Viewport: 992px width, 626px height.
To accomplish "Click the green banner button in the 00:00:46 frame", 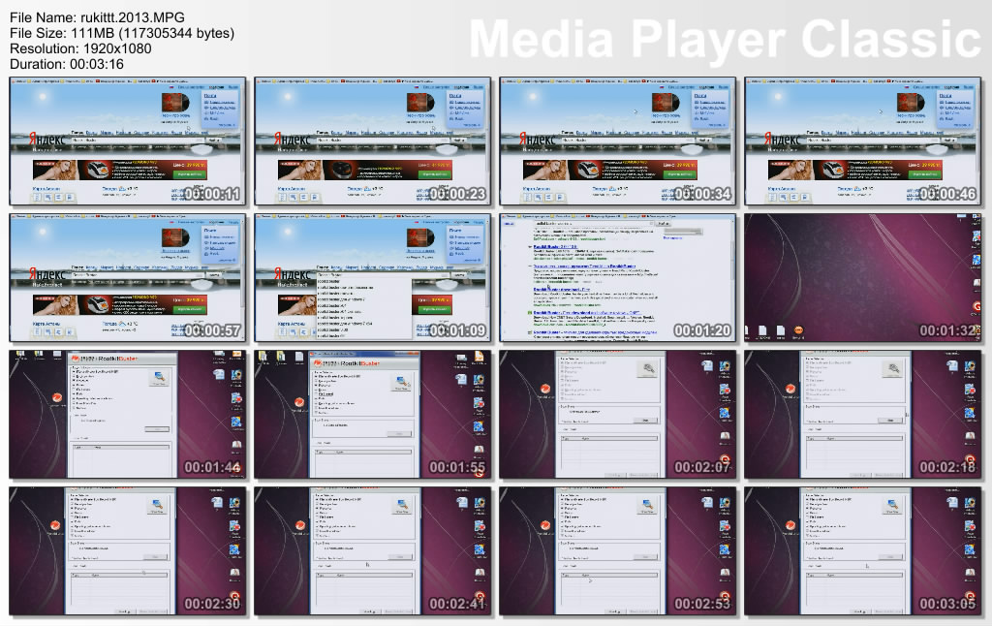I will [x=926, y=173].
